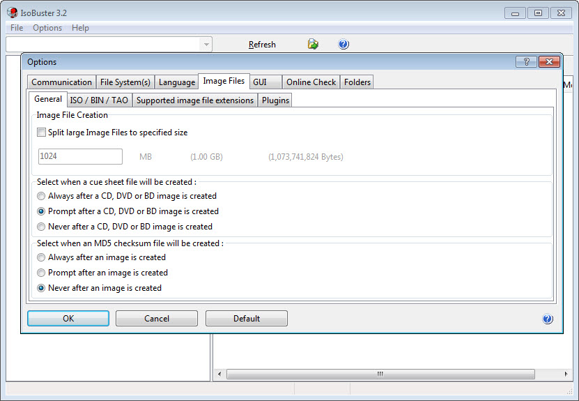Click the horizontal scrollbar right arrow
The image size is (579, 401).
coord(566,374)
